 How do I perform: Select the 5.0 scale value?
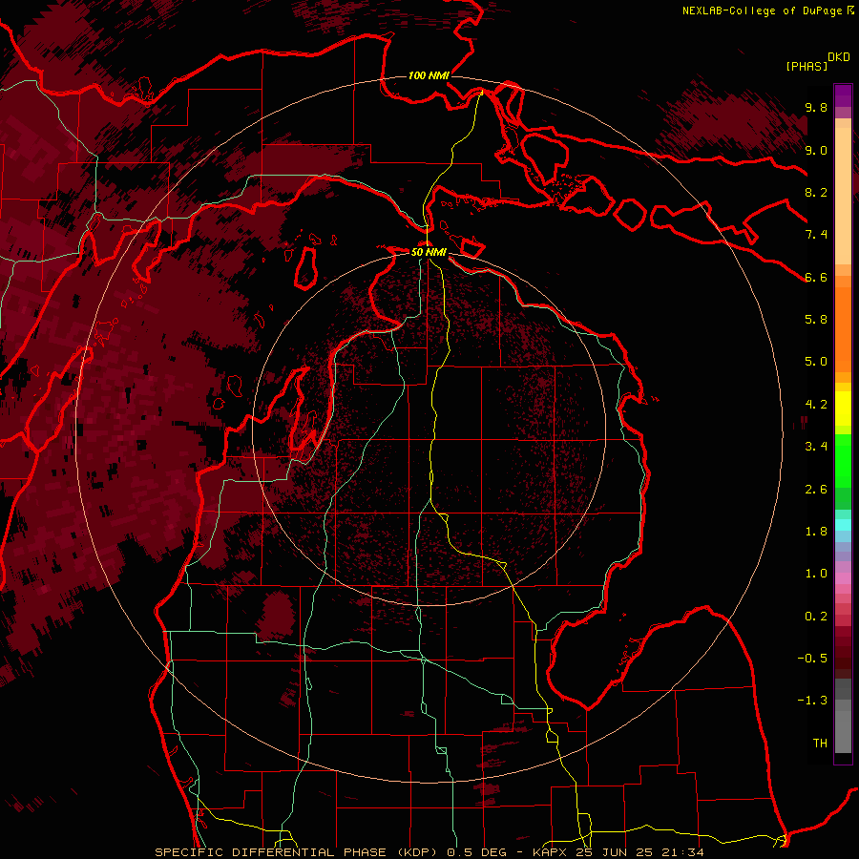pyautogui.click(x=816, y=362)
